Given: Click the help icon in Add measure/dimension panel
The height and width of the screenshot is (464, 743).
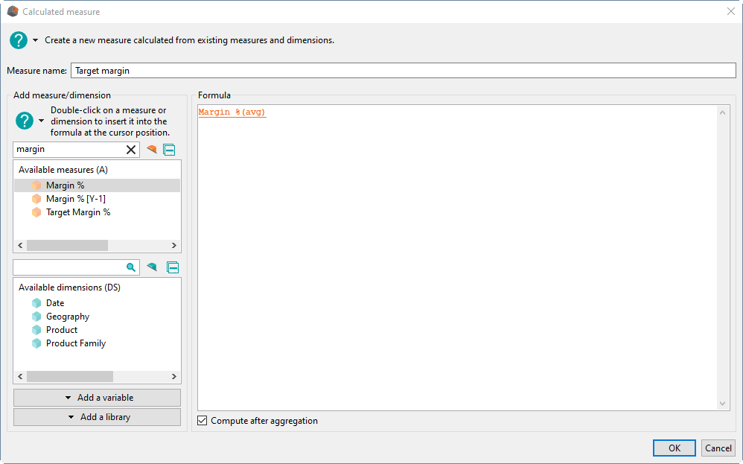Looking at the screenshot, I should pos(24,121).
